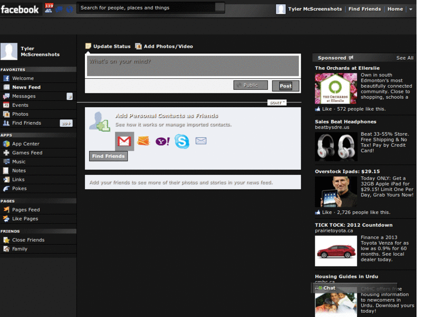Open the iPad ad image
Image resolution: width=422 pixels, height=317 pixels.
pos(336,192)
